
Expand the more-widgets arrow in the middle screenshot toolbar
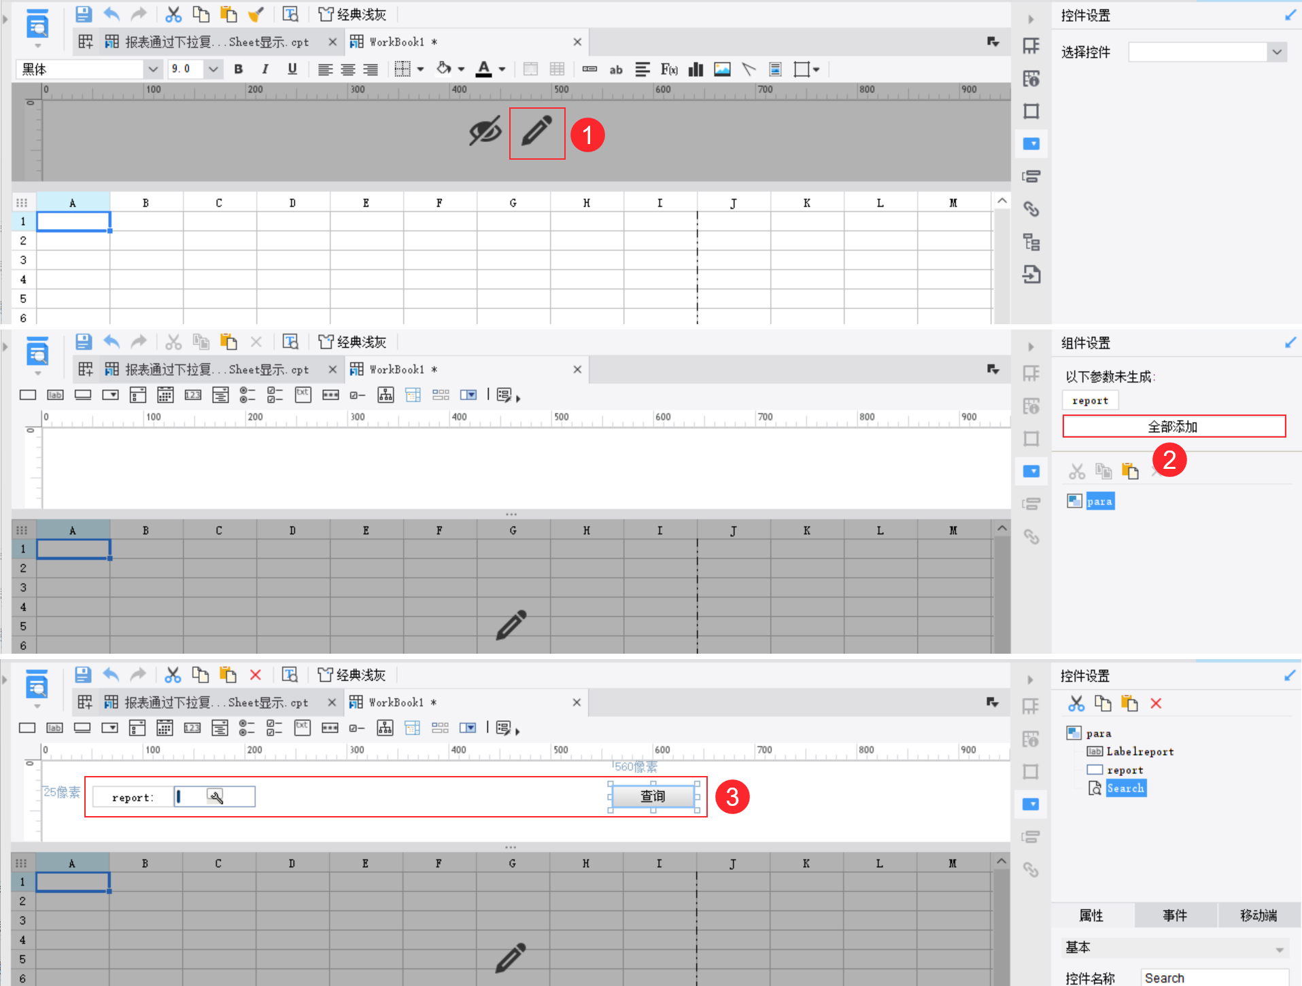coord(518,398)
